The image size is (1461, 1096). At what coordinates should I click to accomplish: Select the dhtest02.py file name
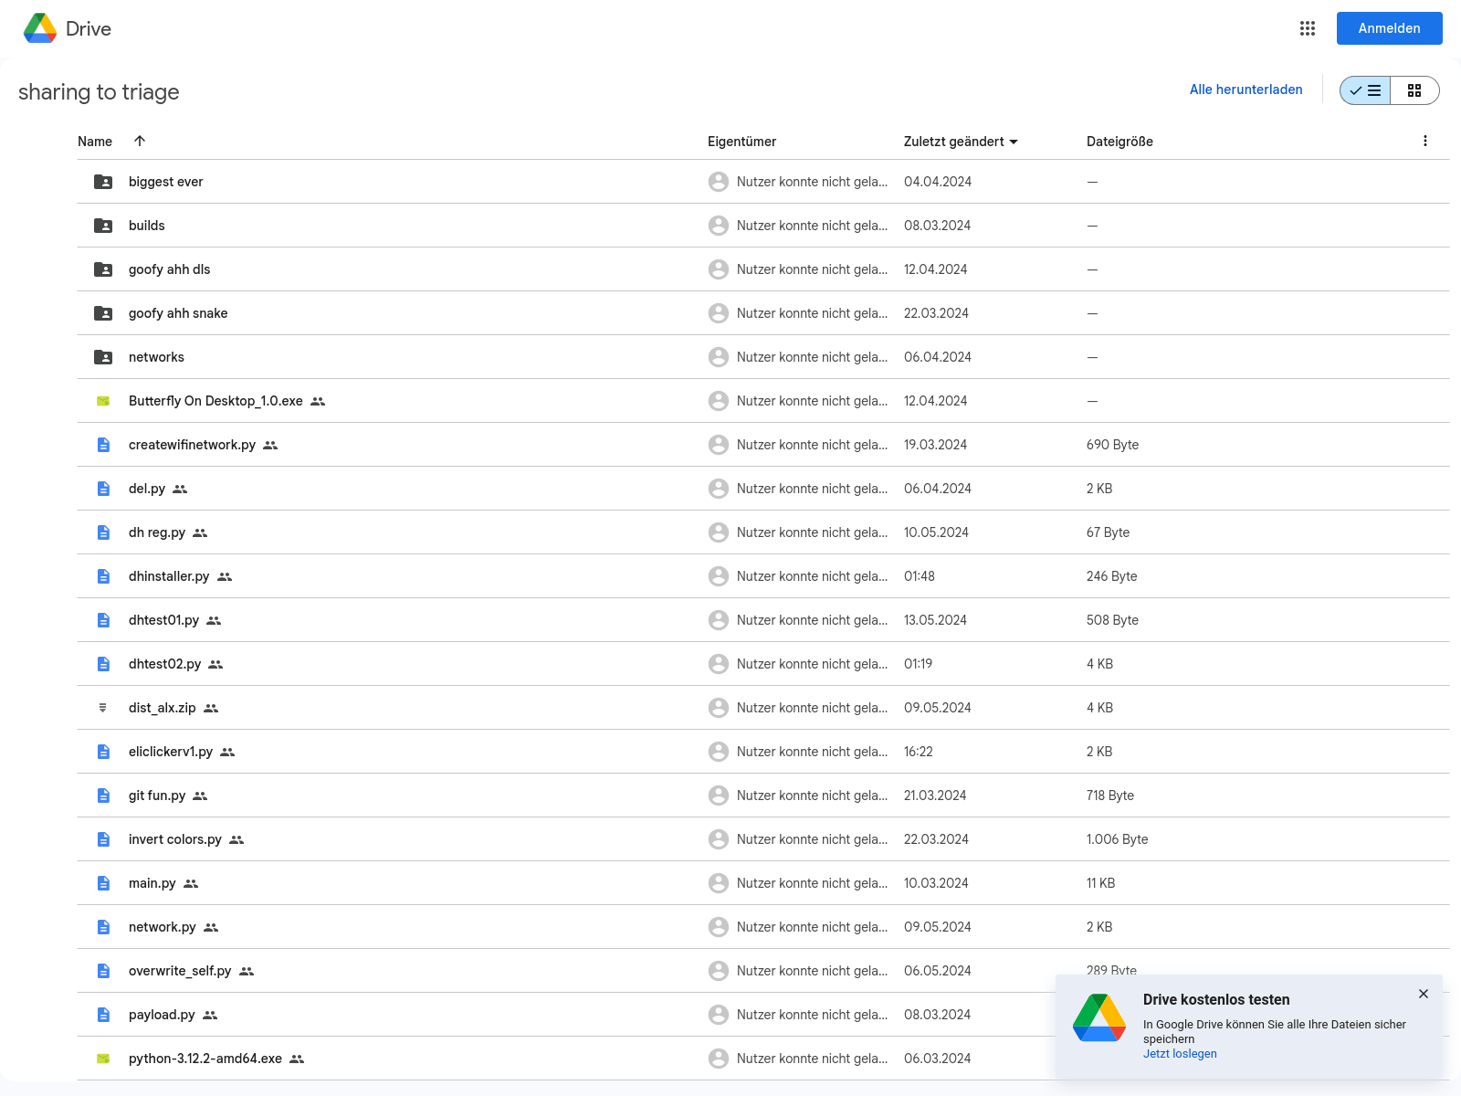(164, 664)
